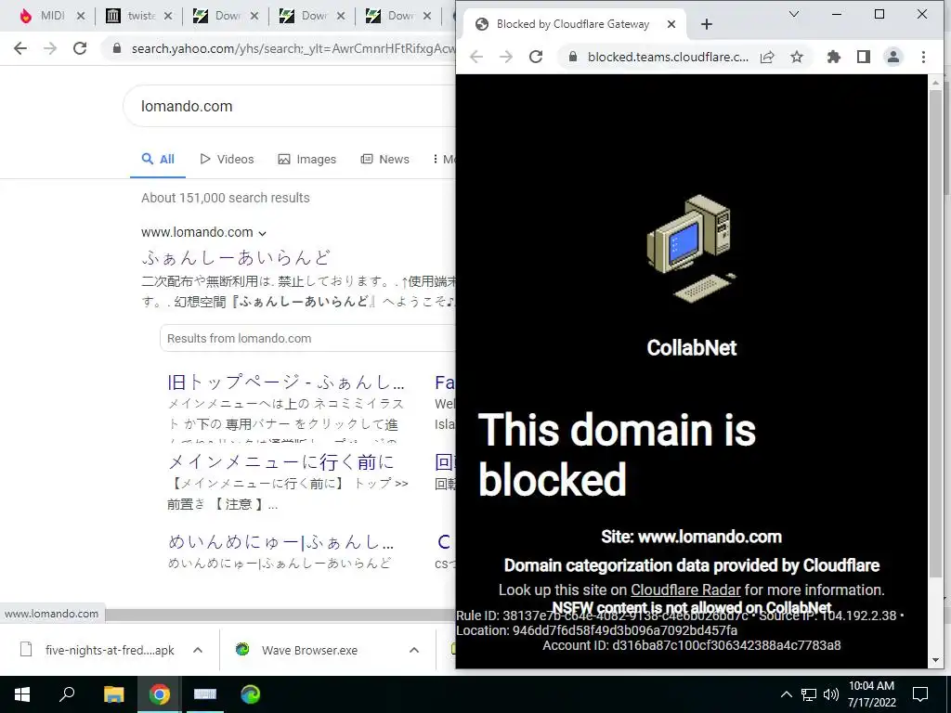Click the Cloudflare Radar link

685,590
